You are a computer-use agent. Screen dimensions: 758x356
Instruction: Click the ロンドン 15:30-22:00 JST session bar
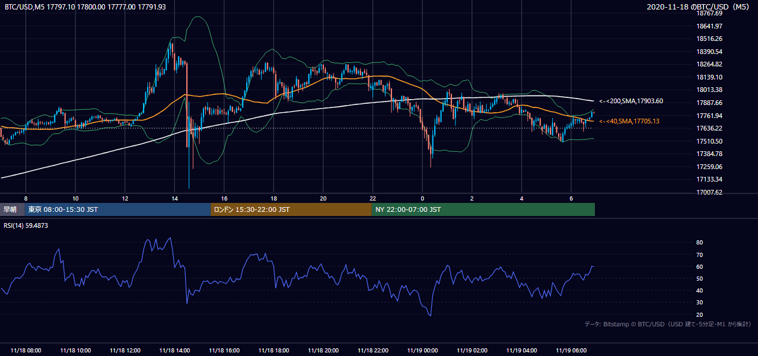291,209
